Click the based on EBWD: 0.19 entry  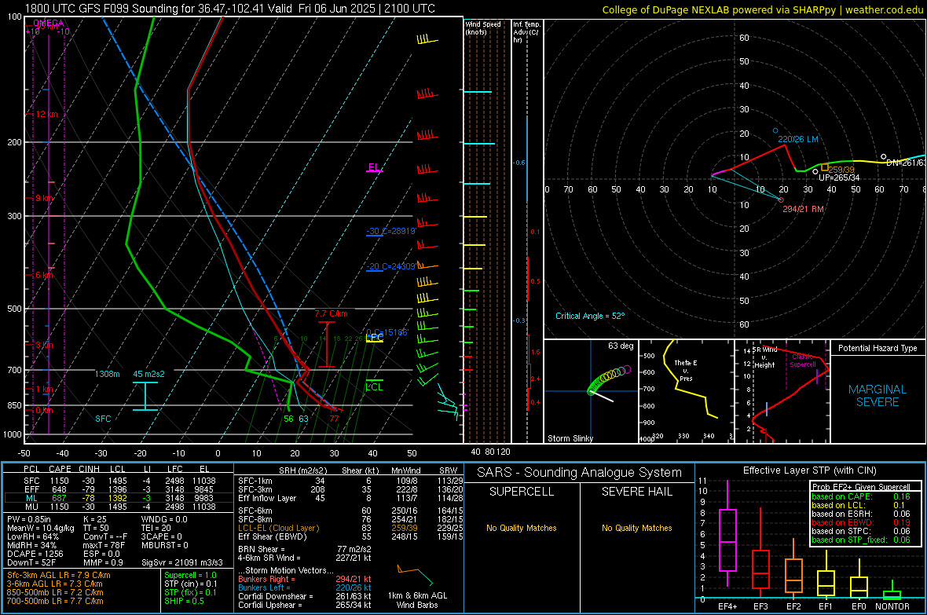[861, 523]
